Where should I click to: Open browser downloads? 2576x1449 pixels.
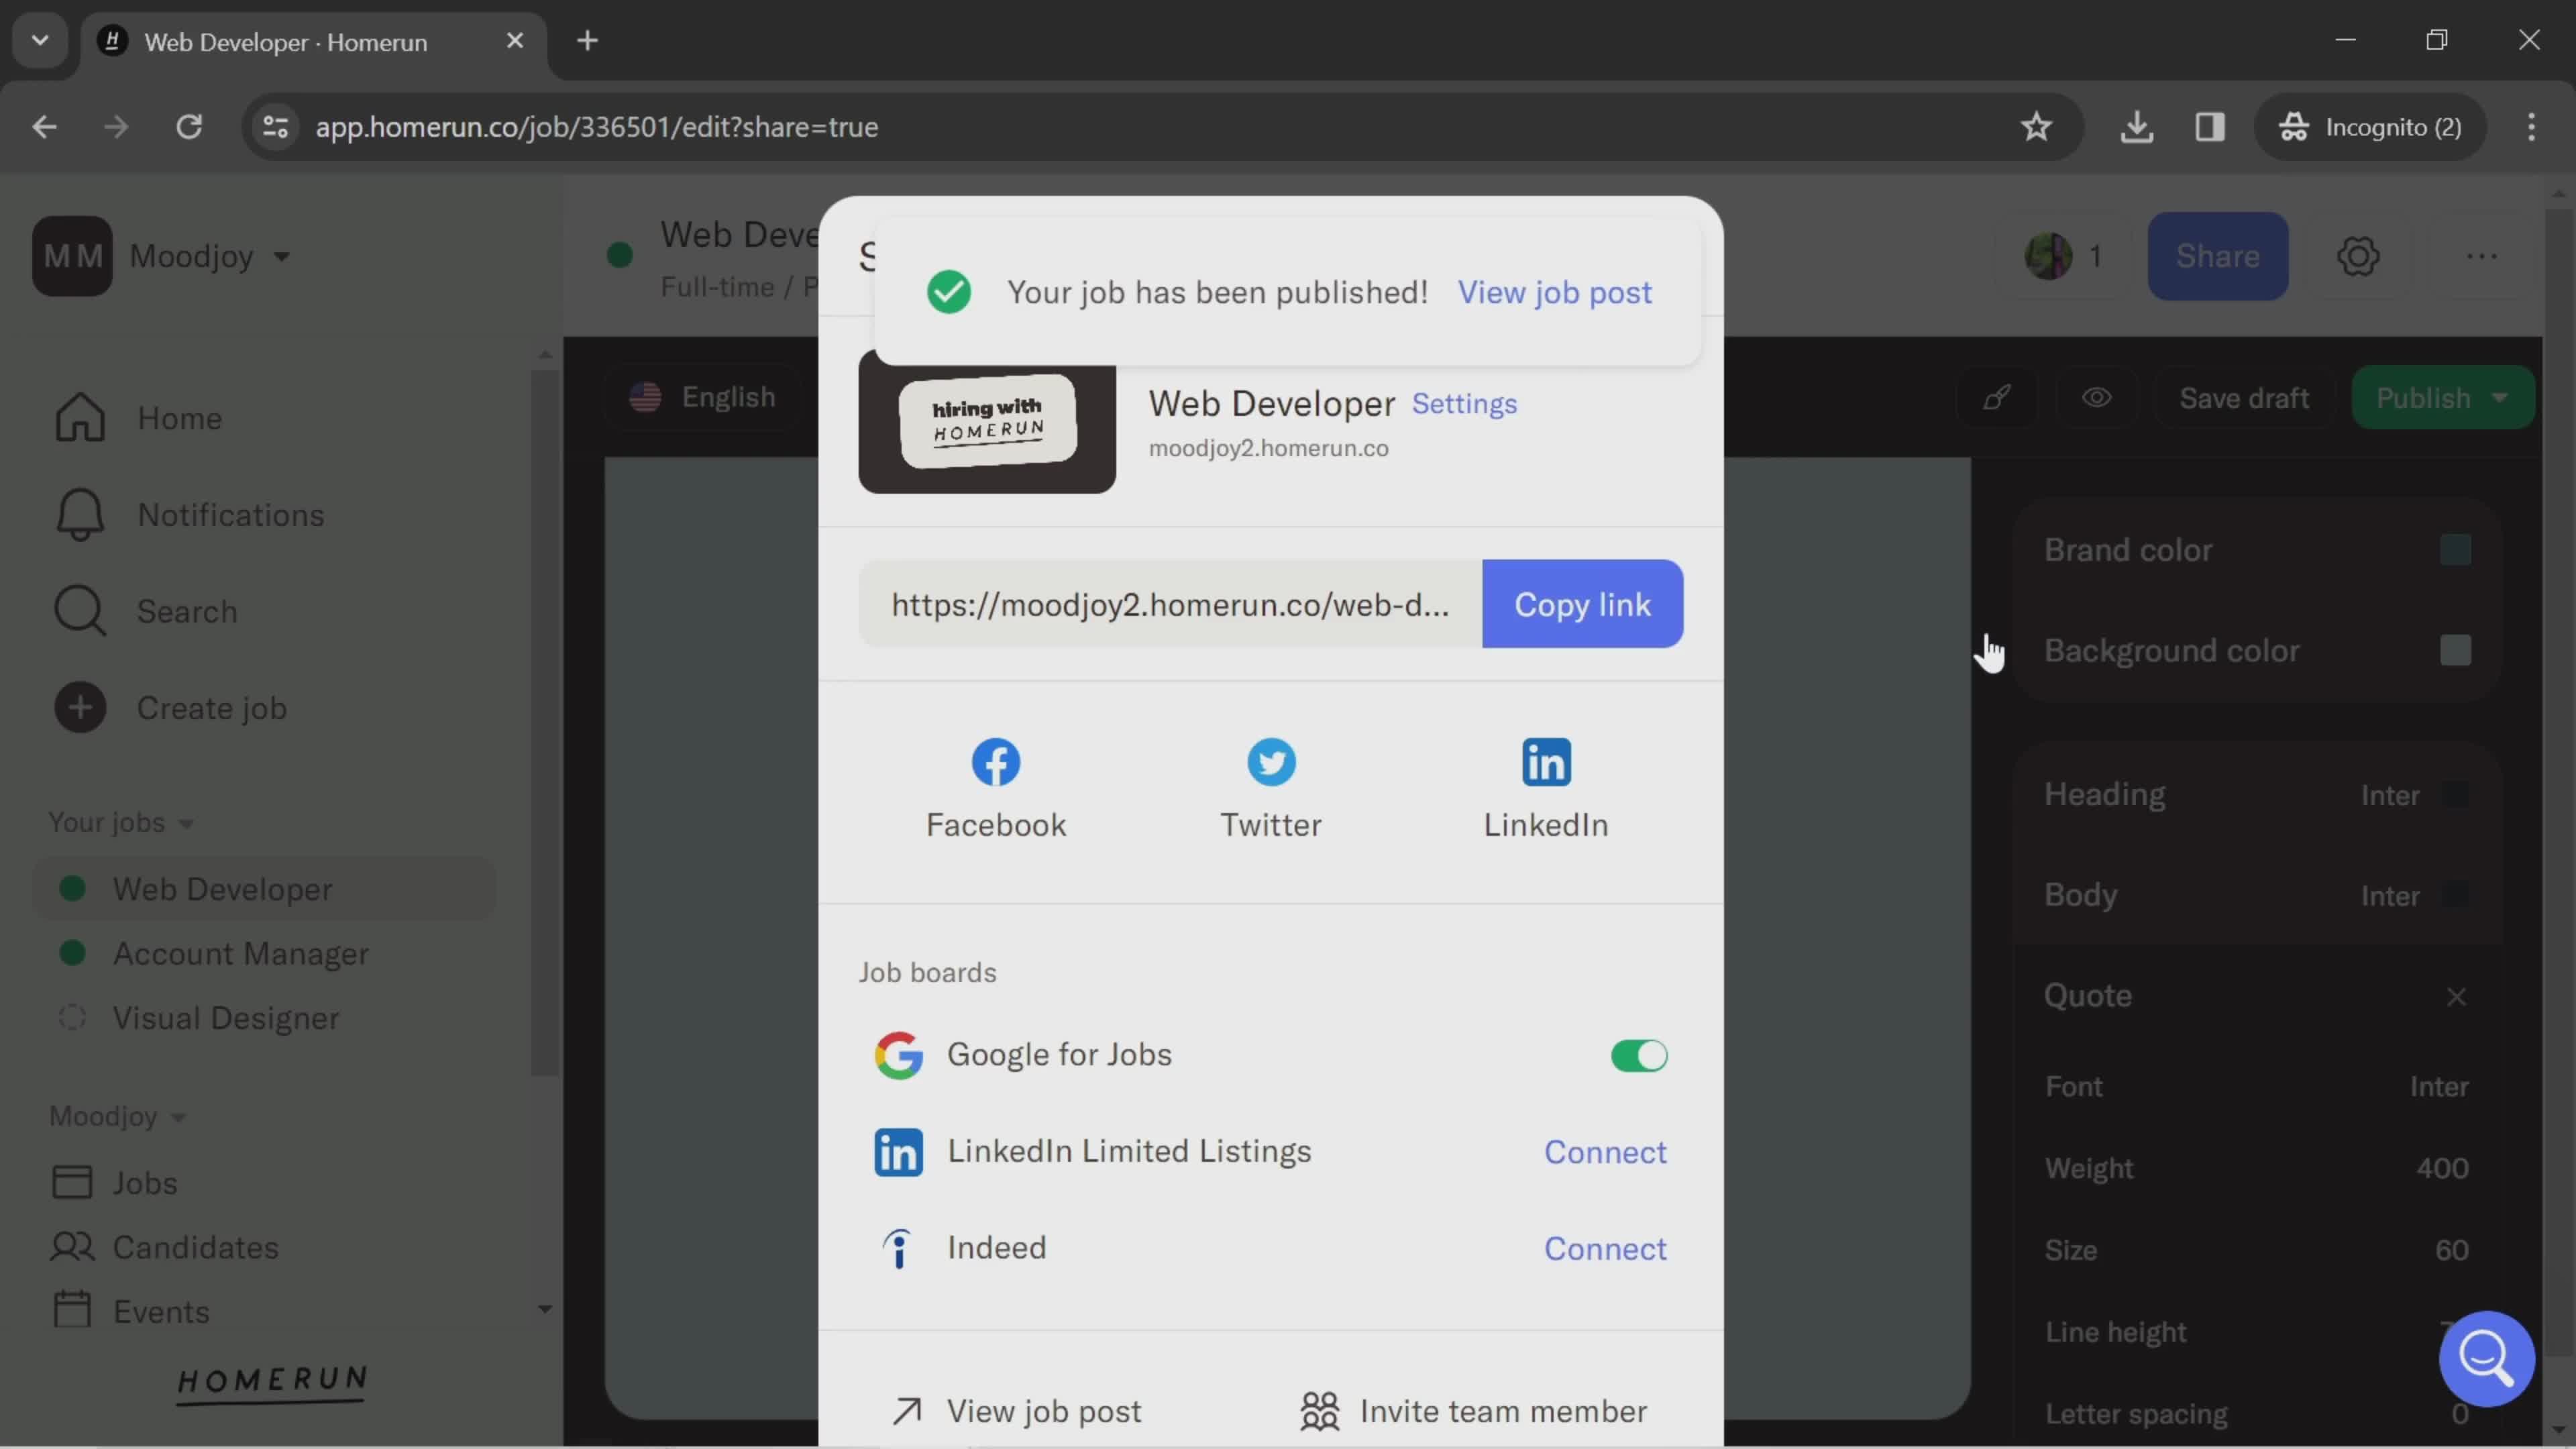pyautogui.click(x=2136, y=127)
